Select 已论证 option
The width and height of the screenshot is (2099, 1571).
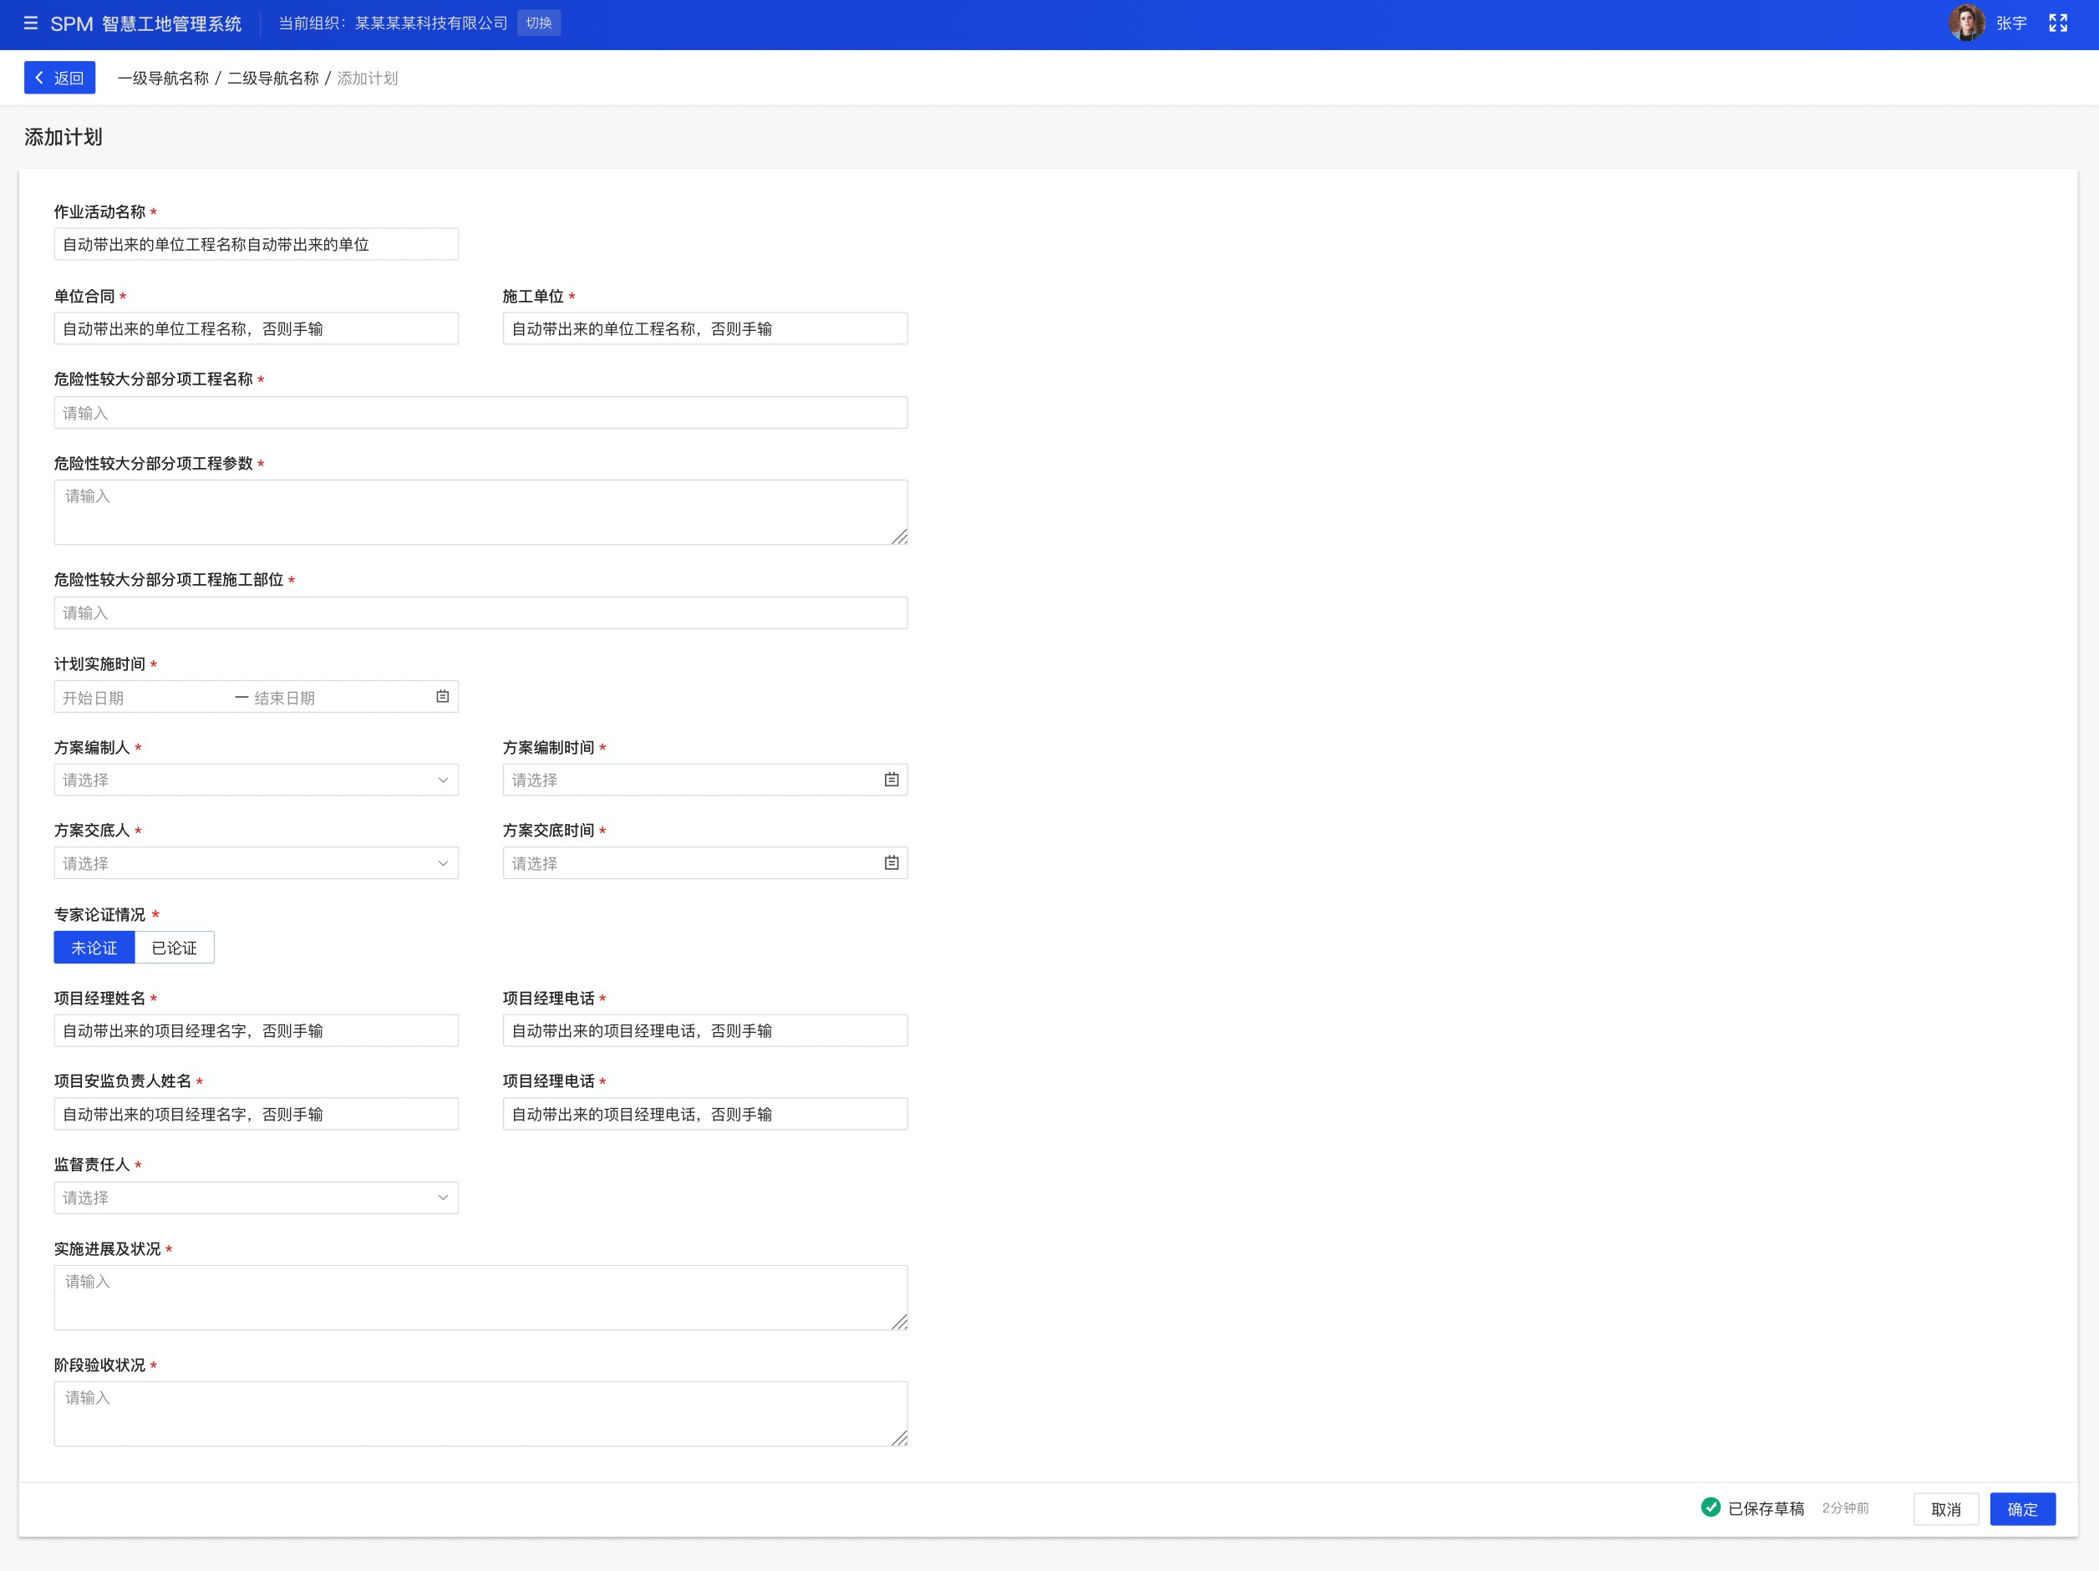click(x=175, y=948)
